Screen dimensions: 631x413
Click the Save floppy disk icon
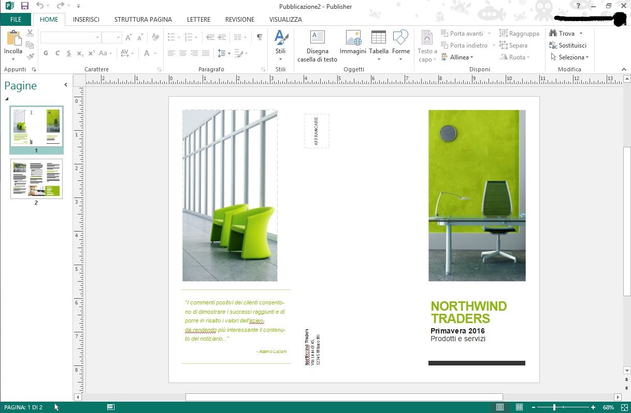point(24,6)
